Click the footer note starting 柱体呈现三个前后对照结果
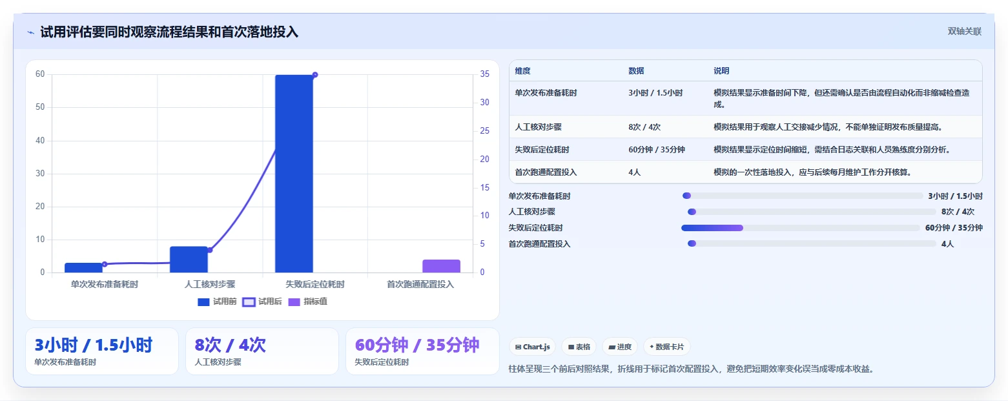This screenshot has width=1008, height=401. click(x=691, y=369)
